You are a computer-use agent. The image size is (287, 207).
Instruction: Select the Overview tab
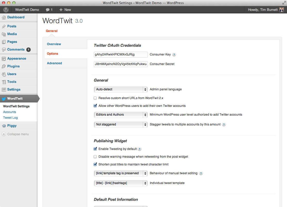[x=54, y=44]
